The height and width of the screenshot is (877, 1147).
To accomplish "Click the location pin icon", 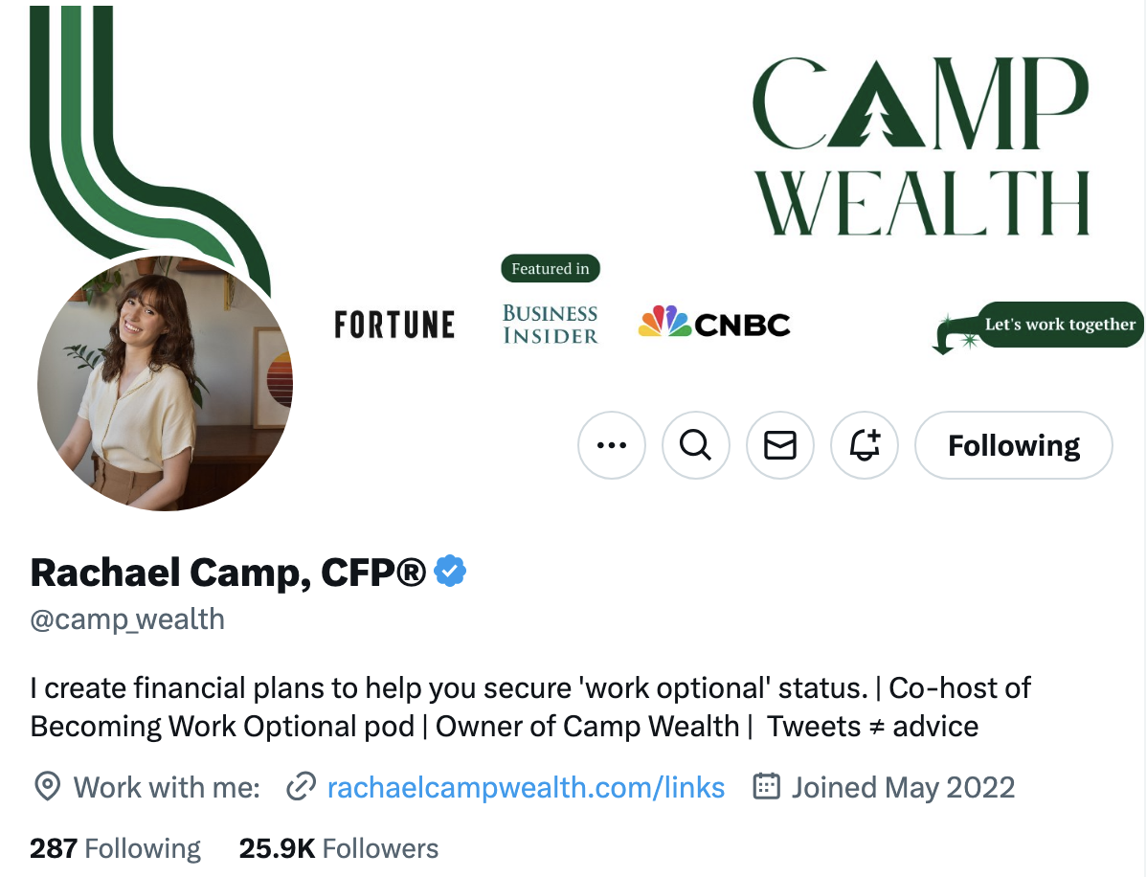I will (x=48, y=787).
